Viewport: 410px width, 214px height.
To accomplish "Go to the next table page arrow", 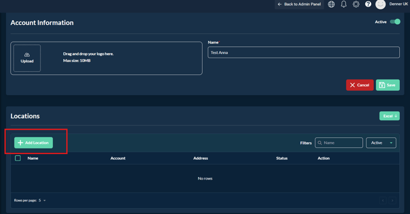I will point(392,200).
